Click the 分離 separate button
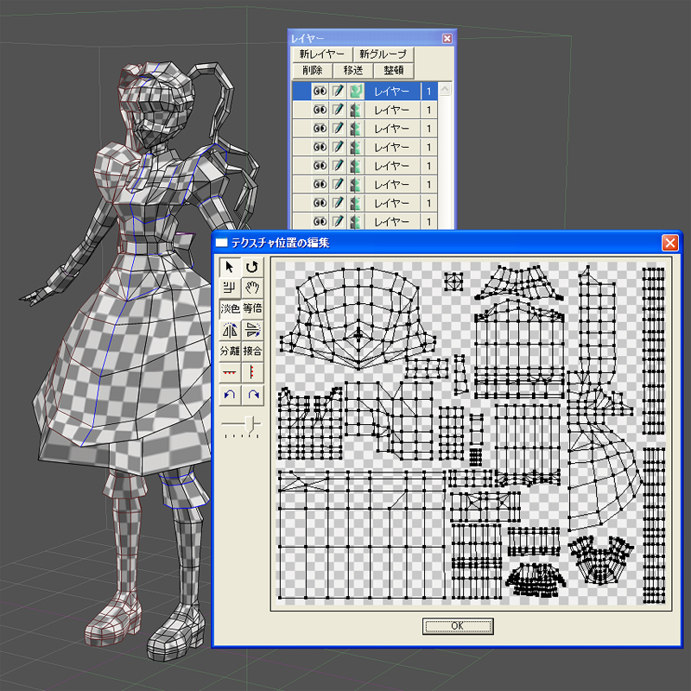This screenshot has width=691, height=691. click(230, 351)
